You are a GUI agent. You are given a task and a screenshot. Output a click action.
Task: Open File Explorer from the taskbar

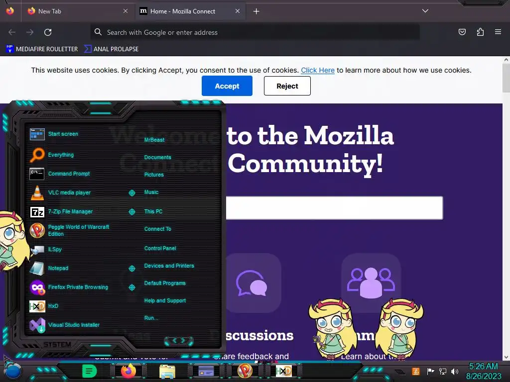pyautogui.click(x=167, y=371)
